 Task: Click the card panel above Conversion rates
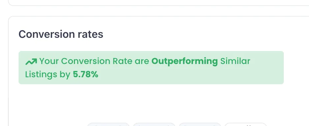(x=158, y=3)
